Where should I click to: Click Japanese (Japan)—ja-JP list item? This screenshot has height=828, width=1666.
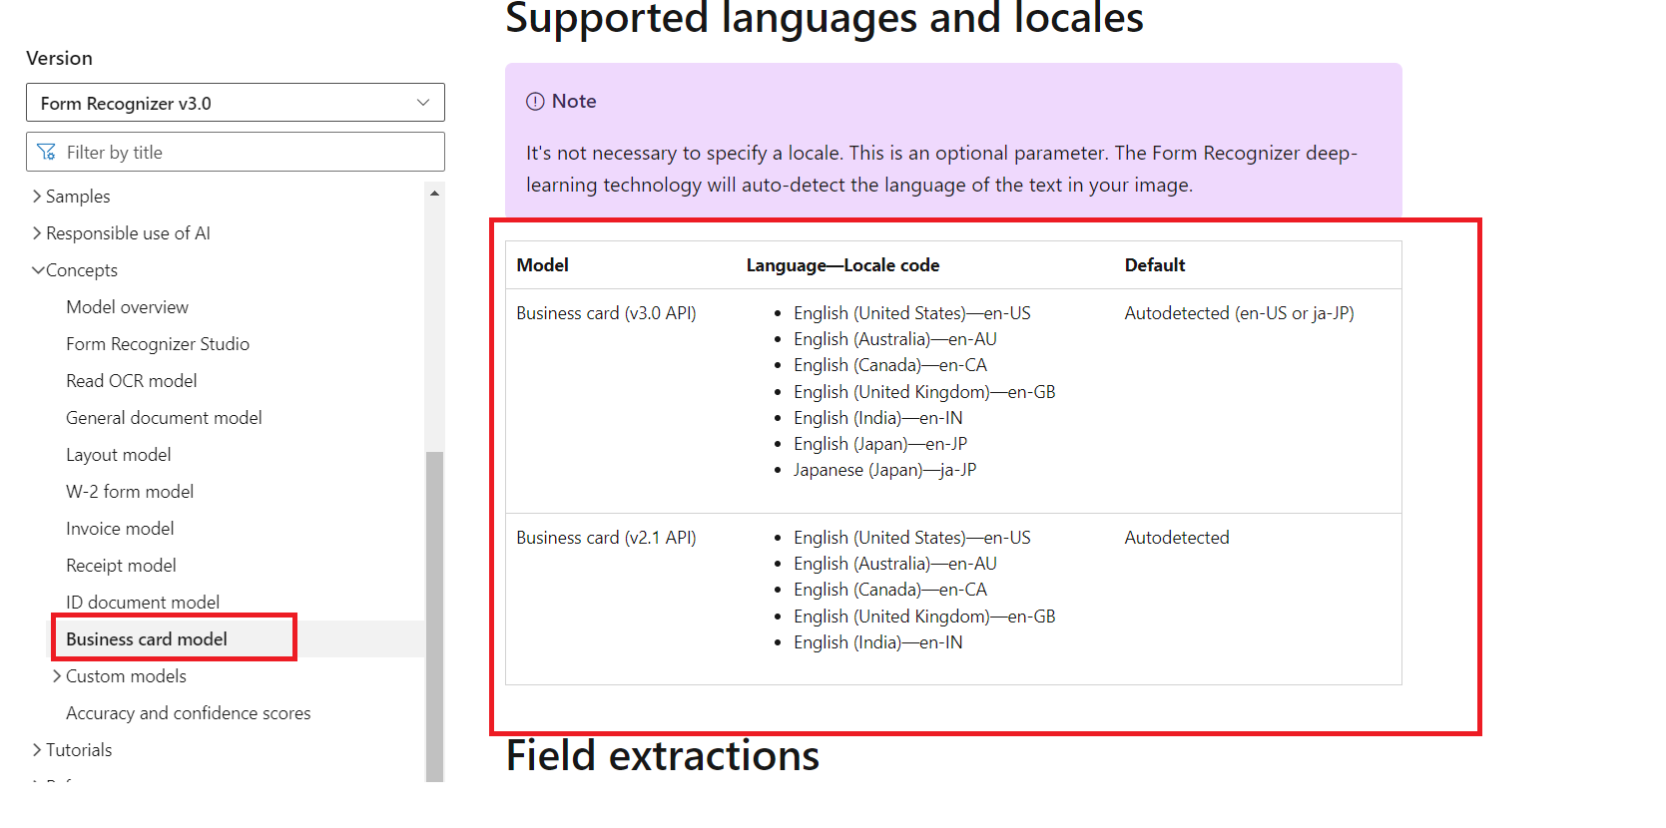[x=884, y=470]
